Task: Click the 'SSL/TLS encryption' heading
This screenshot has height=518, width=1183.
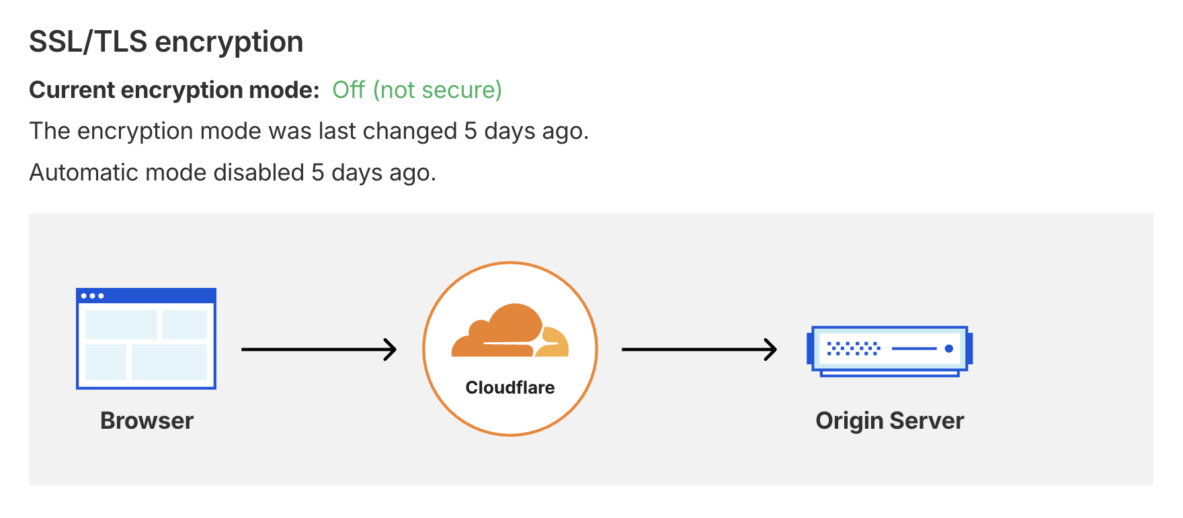Action: (x=166, y=42)
